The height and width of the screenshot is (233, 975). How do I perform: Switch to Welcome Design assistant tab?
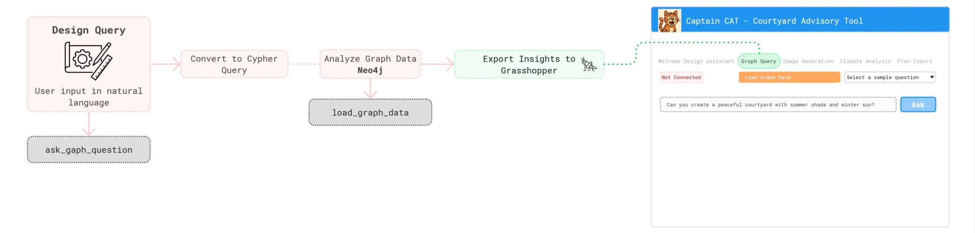696,61
